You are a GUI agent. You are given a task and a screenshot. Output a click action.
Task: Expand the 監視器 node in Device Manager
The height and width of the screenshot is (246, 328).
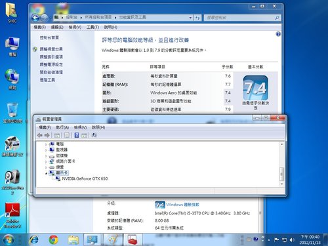click(46, 150)
